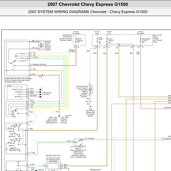Click the A DK GRN/WHT label at the pressure switch
This screenshot has width=171, height=171.
point(89,139)
